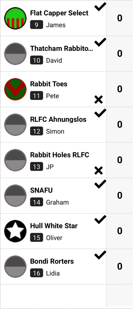Click Bondi Rorters grey team badge
The width and height of the screenshot is (133, 309).
point(15,267)
